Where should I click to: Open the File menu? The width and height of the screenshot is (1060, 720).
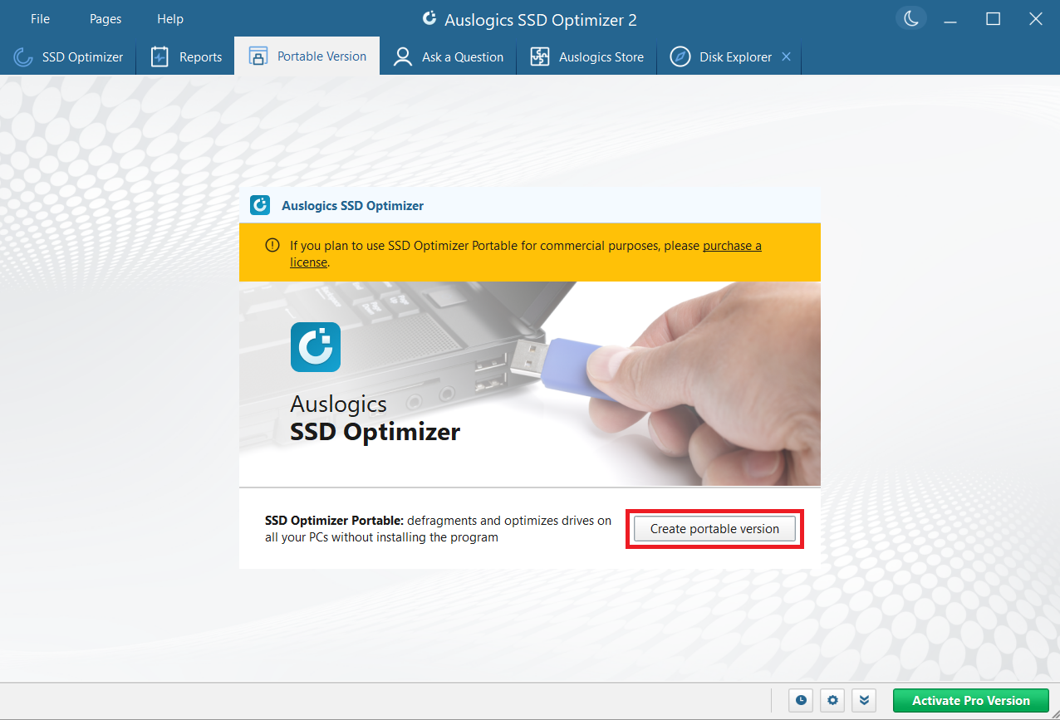(40, 19)
